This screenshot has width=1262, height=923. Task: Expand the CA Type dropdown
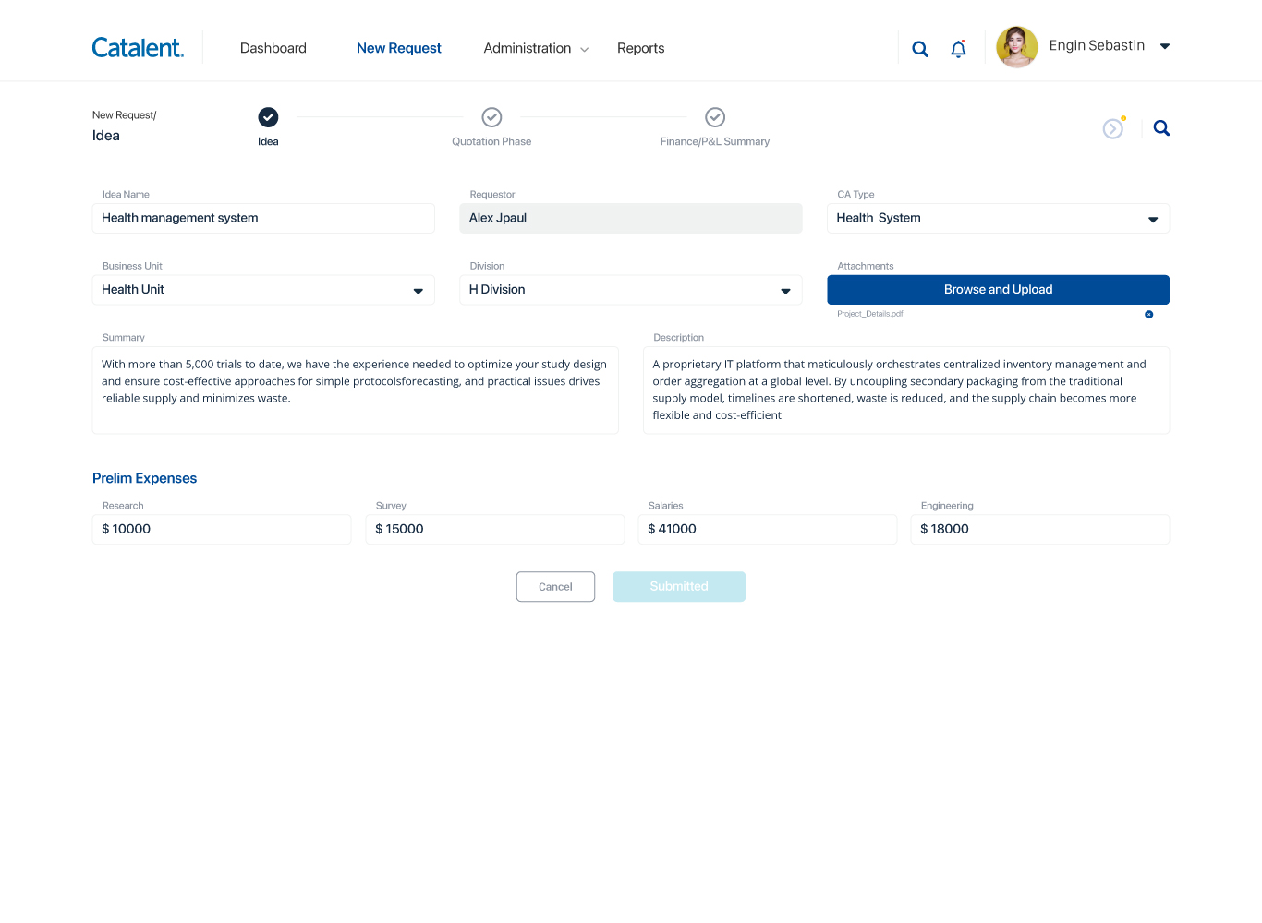(1152, 219)
